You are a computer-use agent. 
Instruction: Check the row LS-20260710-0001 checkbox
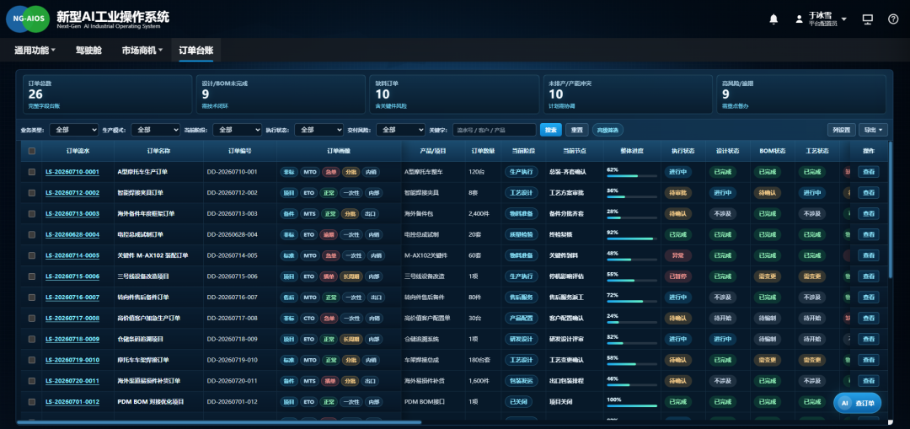32,172
